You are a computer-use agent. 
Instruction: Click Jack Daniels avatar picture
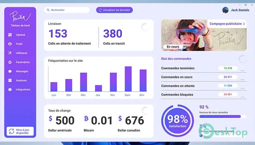[x=225, y=10]
